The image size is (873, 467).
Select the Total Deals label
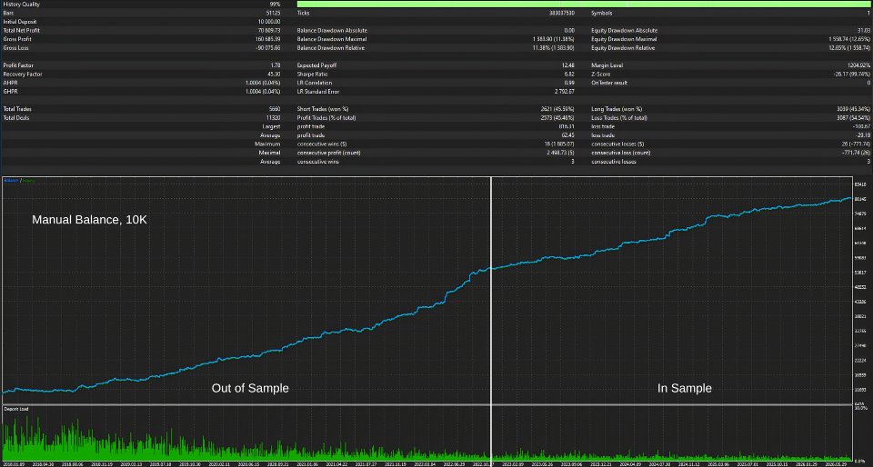[16, 118]
